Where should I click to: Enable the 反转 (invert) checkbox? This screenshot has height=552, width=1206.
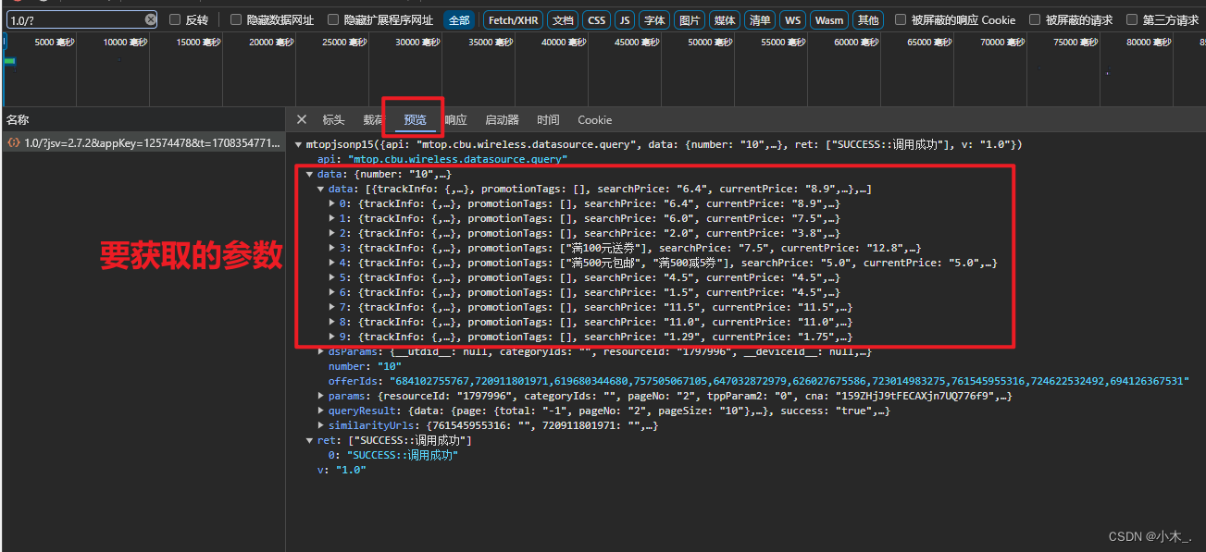[176, 18]
